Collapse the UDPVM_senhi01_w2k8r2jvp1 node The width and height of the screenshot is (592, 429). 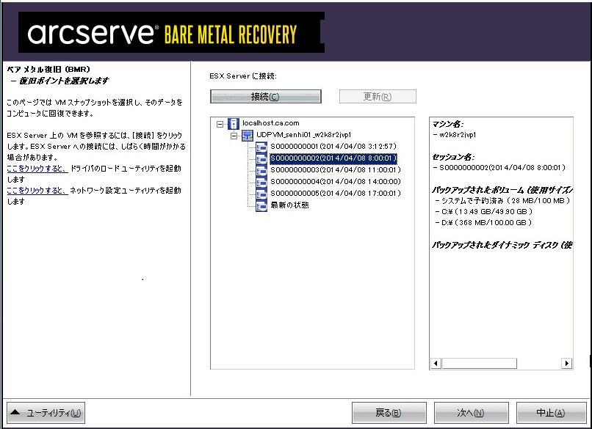pyautogui.click(x=234, y=136)
